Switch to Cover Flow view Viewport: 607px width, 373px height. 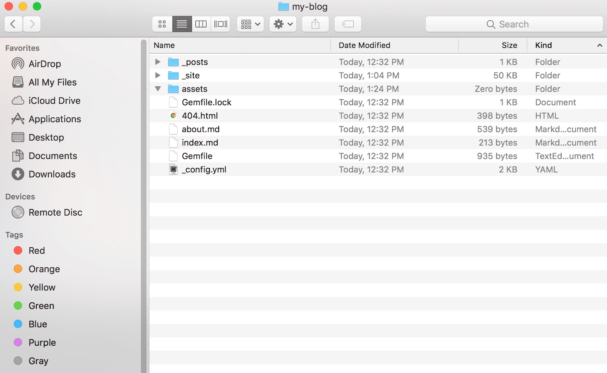(x=221, y=24)
